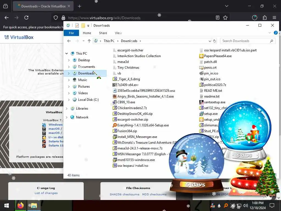The image size is (281, 211).
Task: Open Firefox list all tabs dropdown
Action: pyautogui.click(x=226, y=6)
